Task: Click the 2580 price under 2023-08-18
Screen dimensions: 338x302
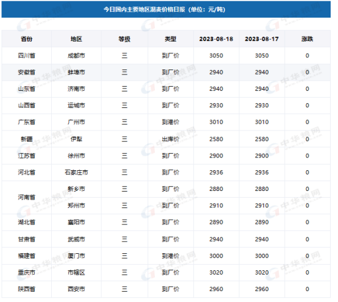Action: coord(216,139)
